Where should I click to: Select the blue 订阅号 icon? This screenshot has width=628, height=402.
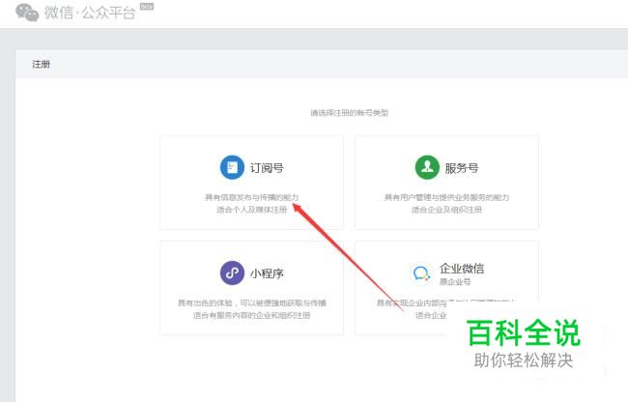232,167
